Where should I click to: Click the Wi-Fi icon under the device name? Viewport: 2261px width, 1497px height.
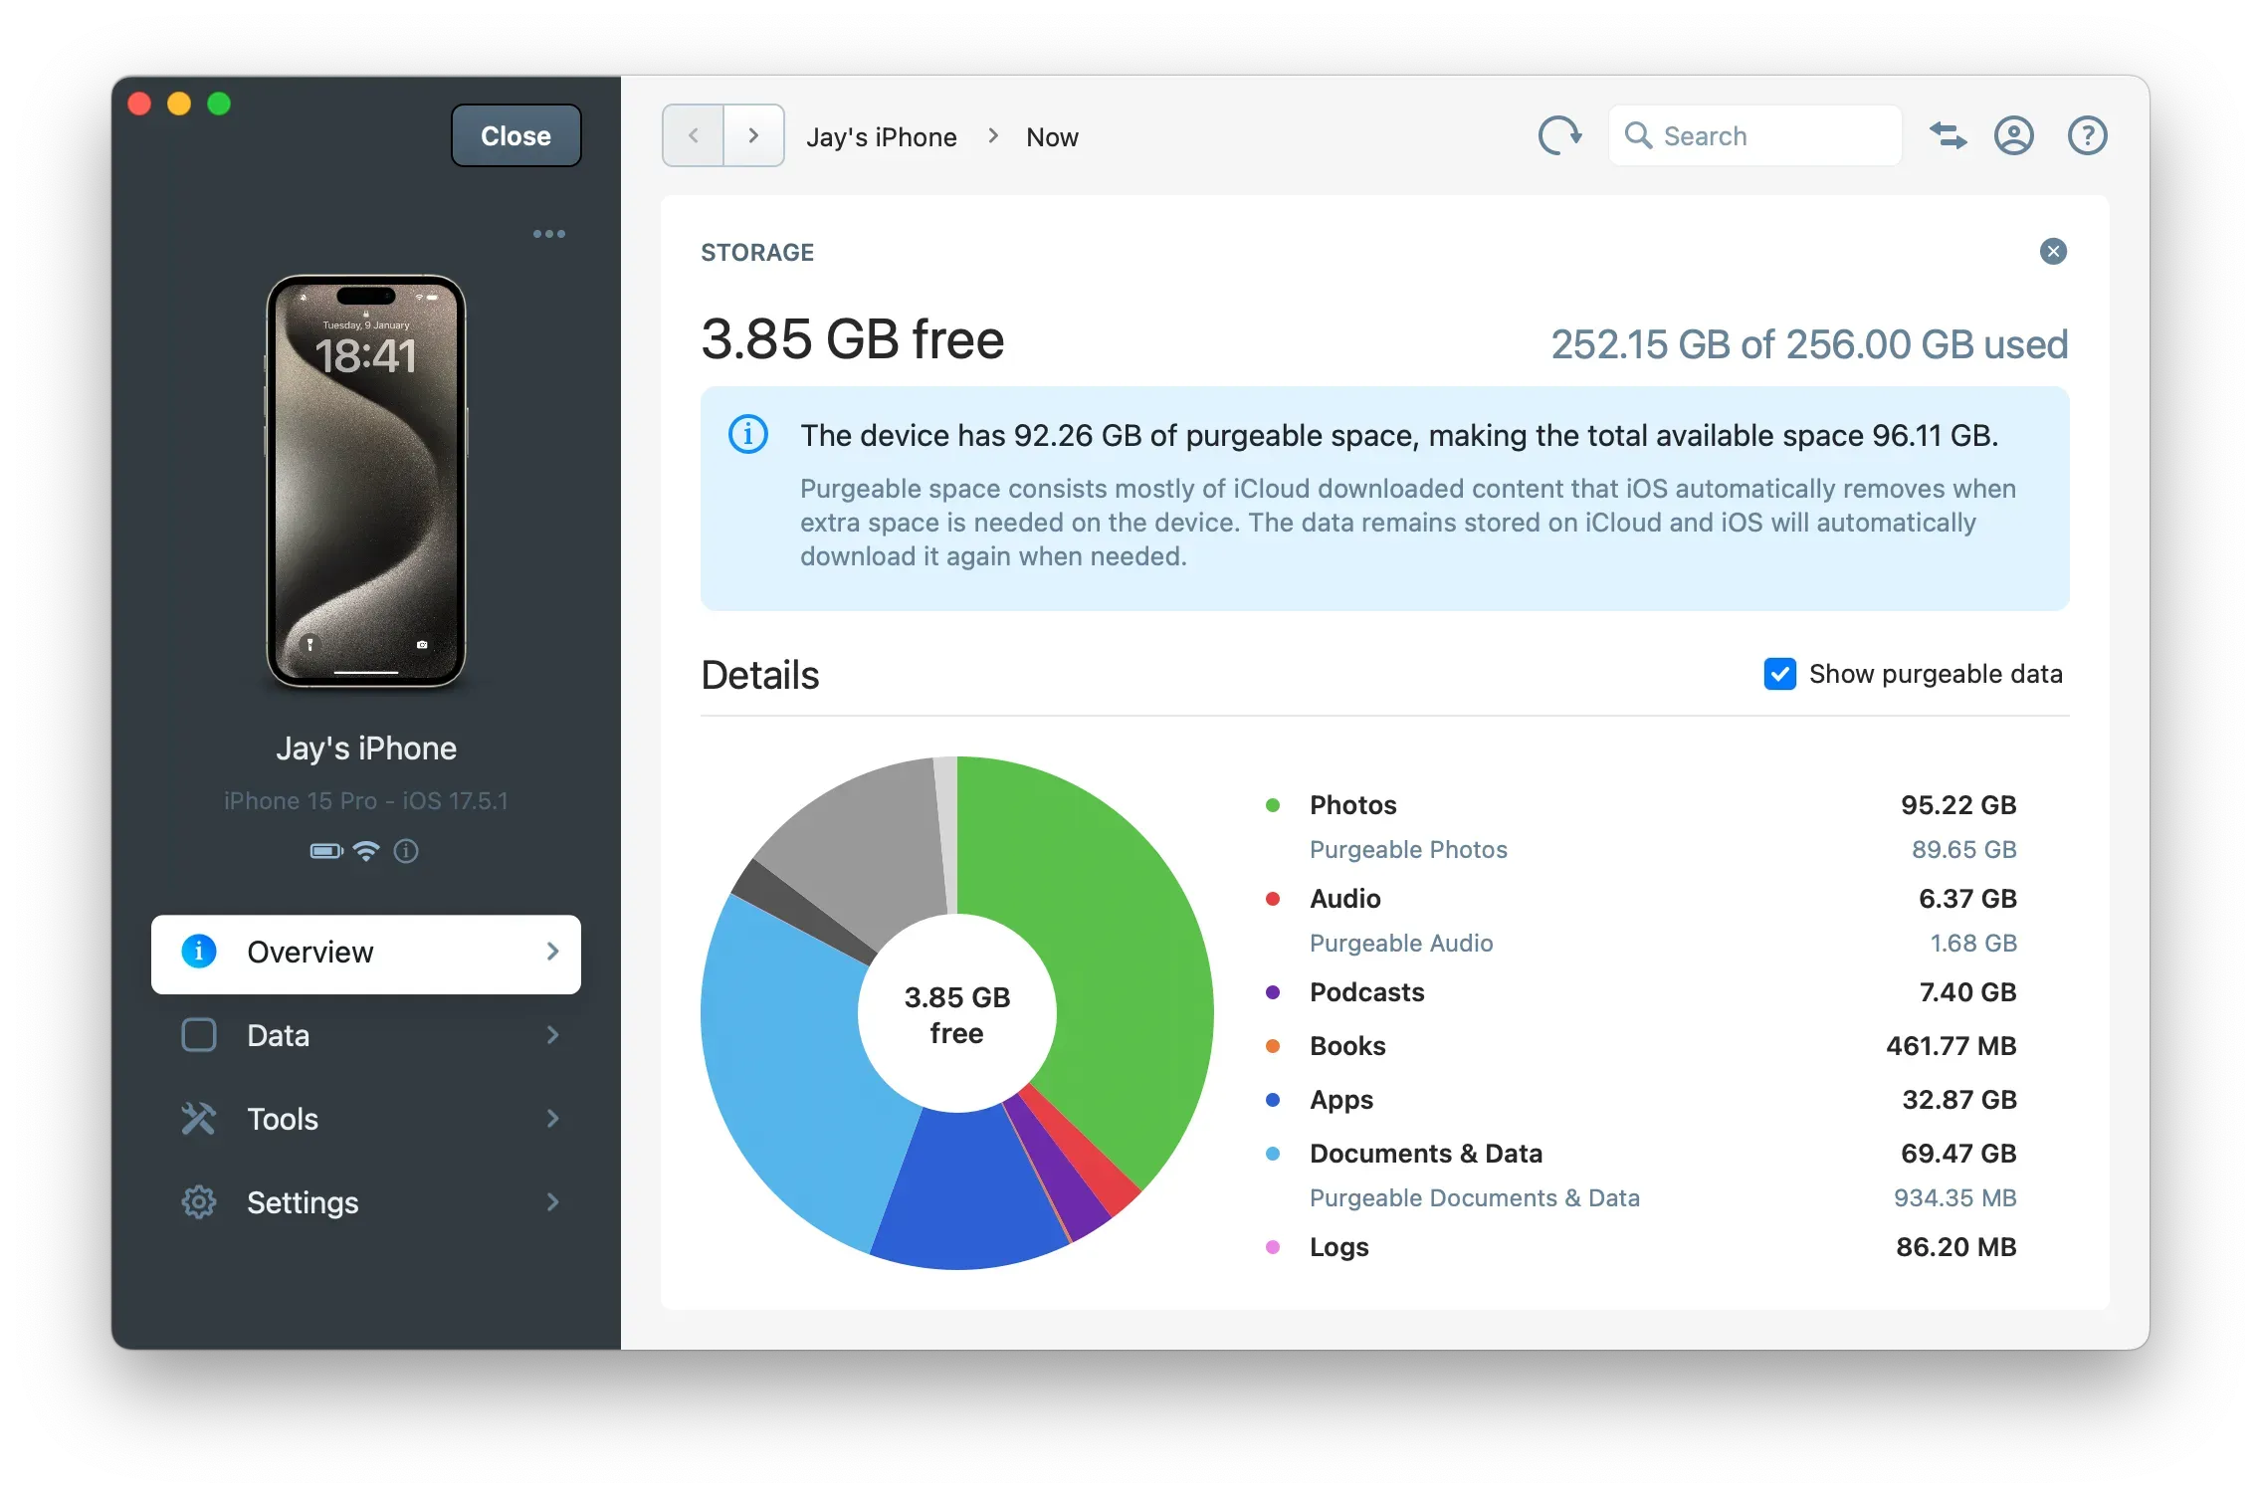[x=366, y=851]
